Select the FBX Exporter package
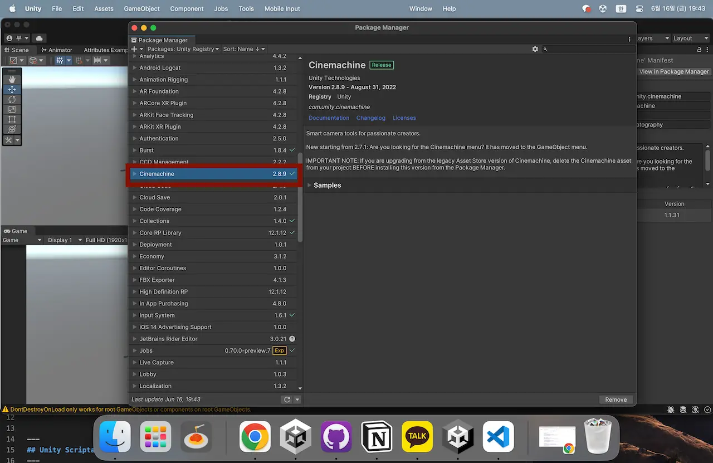The image size is (713, 463). coord(213,280)
